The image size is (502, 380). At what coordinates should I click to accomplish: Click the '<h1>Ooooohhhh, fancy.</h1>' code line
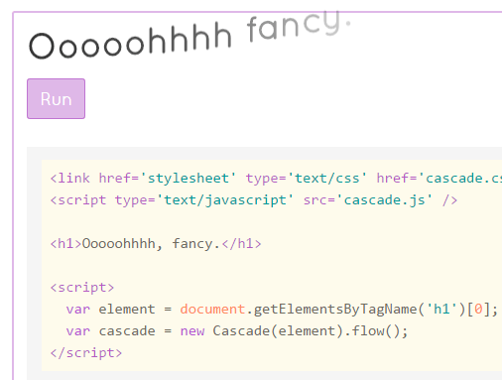tap(156, 244)
